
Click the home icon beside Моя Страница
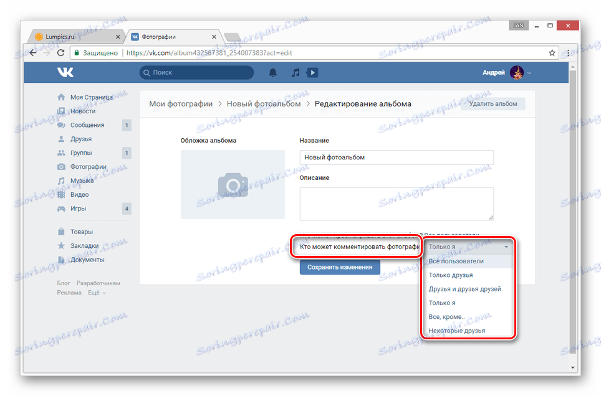61,97
